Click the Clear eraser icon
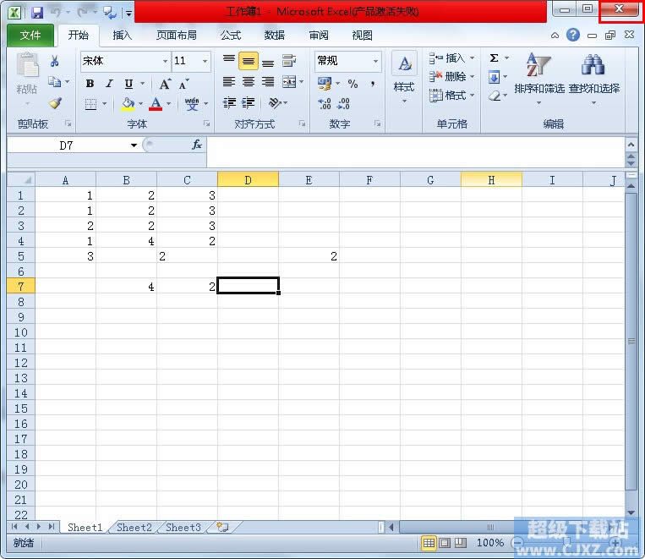 [495, 96]
